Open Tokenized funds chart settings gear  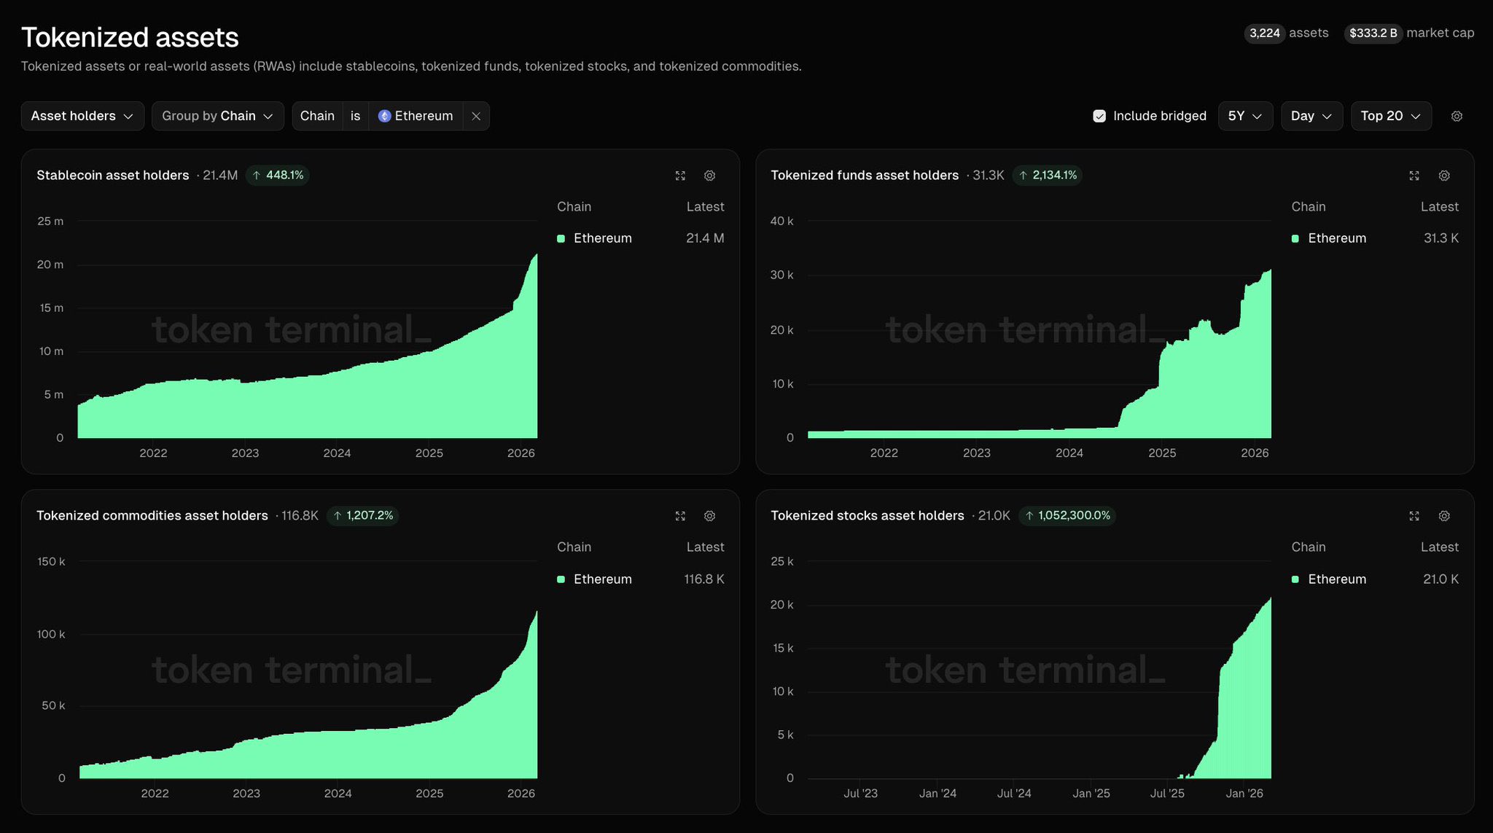(x=1443, y=176)
